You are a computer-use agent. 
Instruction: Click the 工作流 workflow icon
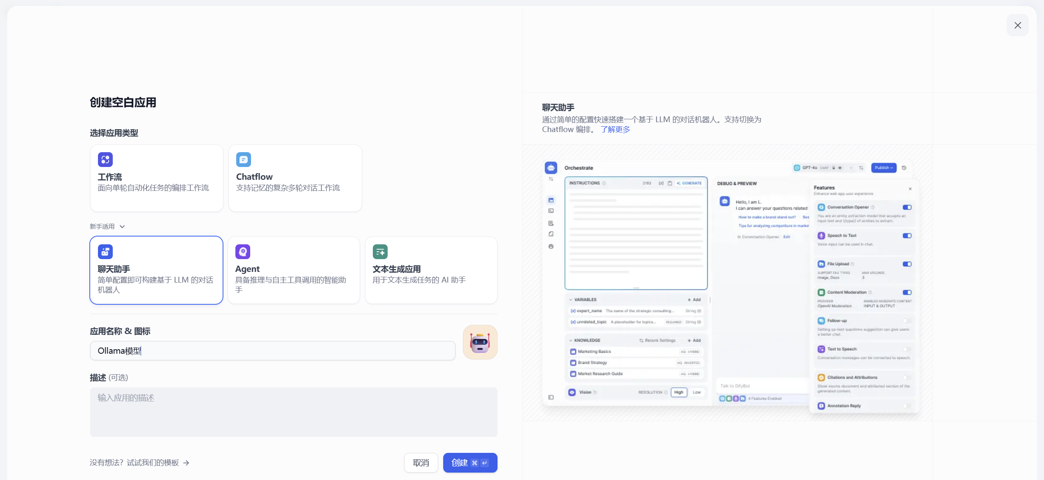coord(105,160)
